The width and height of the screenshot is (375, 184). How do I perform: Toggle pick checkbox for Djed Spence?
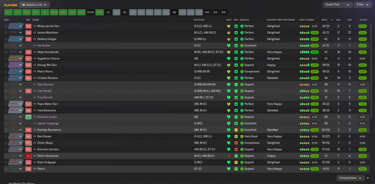6,85
